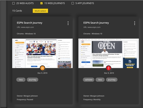Click the yellow Multi-select button
143x108 pixels.
tap(40, 11)
